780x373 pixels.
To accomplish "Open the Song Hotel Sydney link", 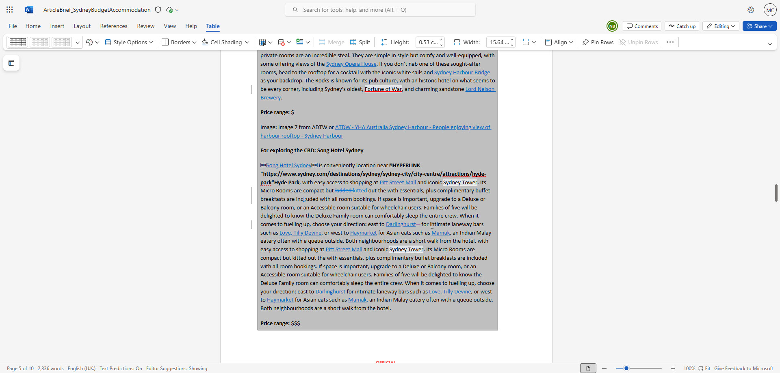I will [289, 165].
